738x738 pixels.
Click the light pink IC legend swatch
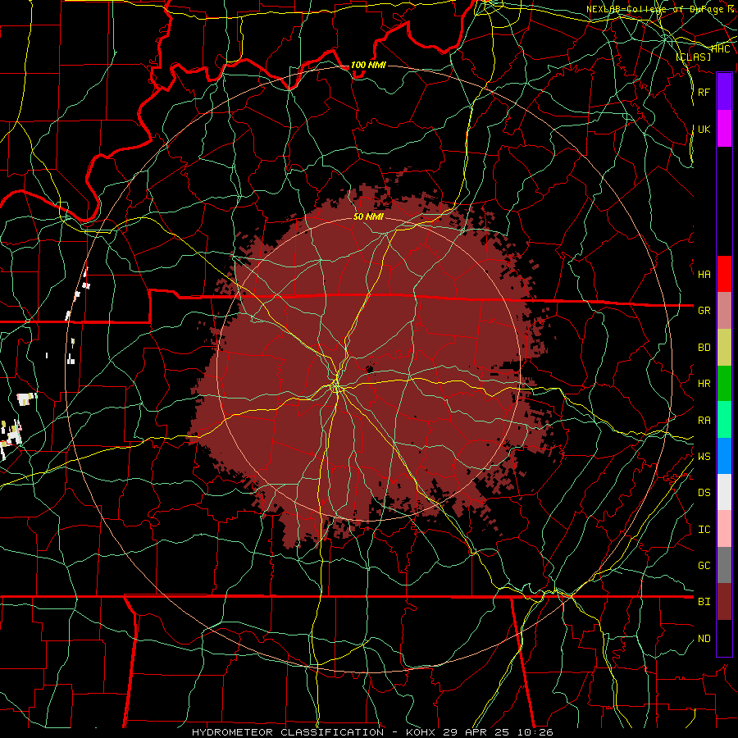(724, 529)
